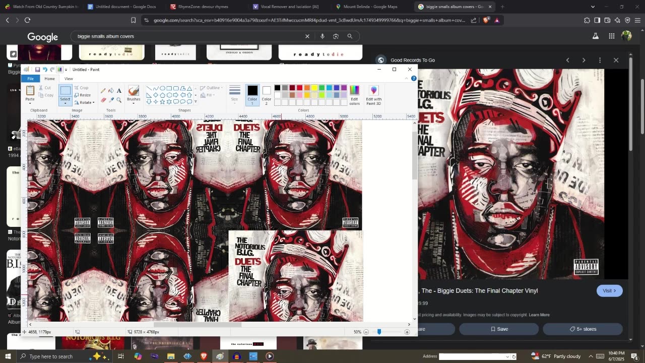The height and width of the screenshot is (363, 645).
Task: Open Brave browser from the taskbar
Action: coord(204,356)
